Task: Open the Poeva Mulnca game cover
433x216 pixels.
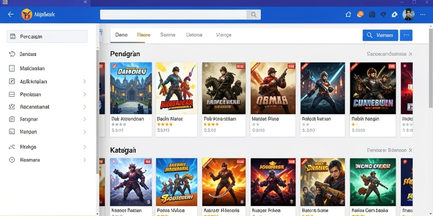Action: coord(176,182)
